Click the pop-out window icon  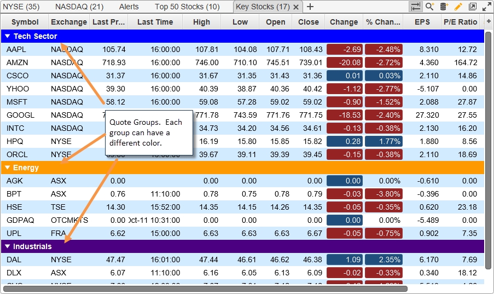473,7
